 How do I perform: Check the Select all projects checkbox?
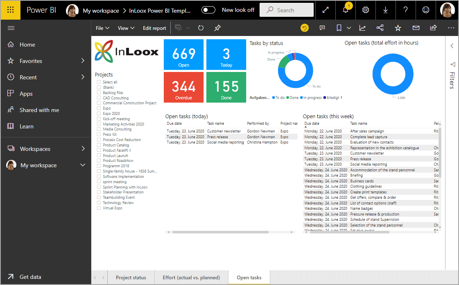[x=99, y=82]
